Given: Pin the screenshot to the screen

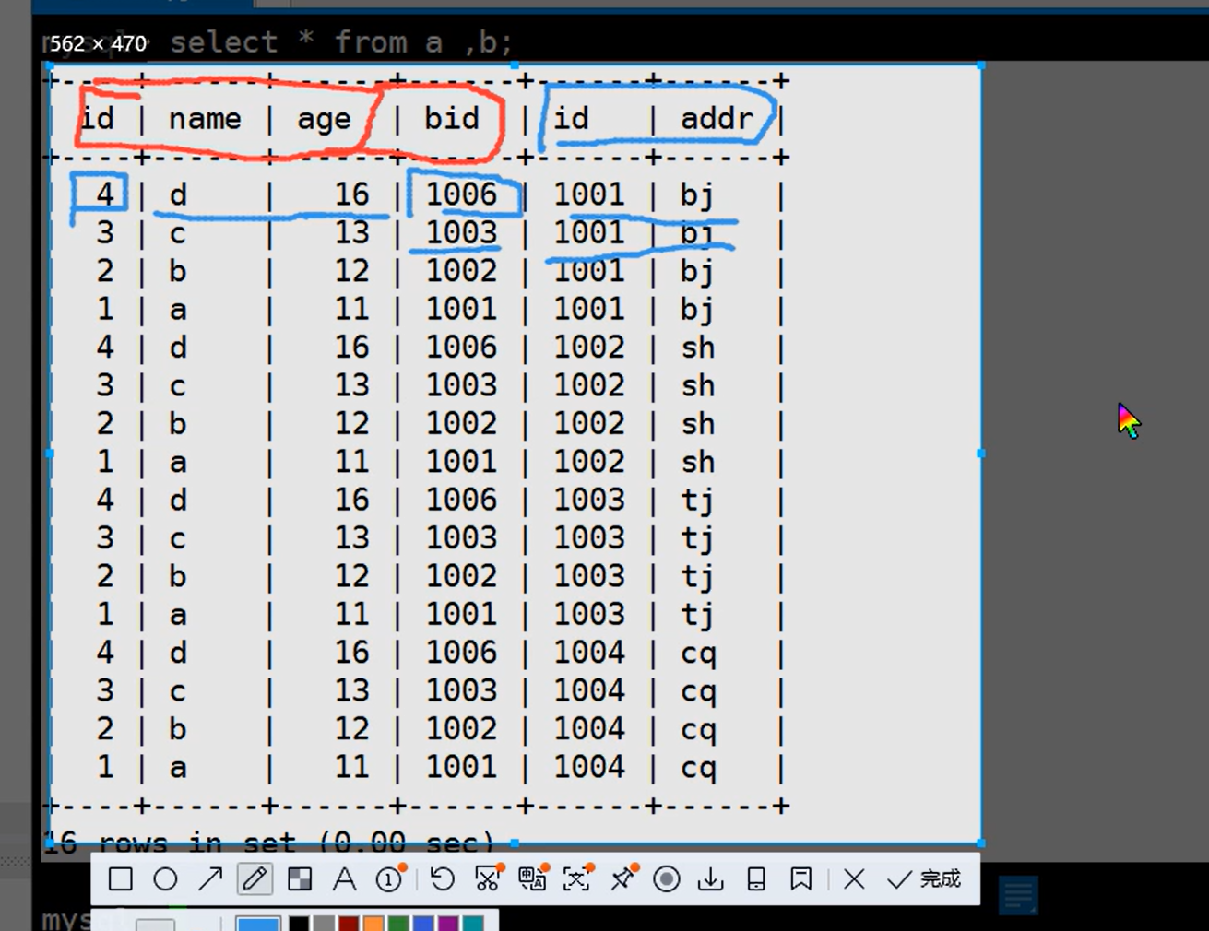Looking at the screenshot, I should (x=623, y=878).
